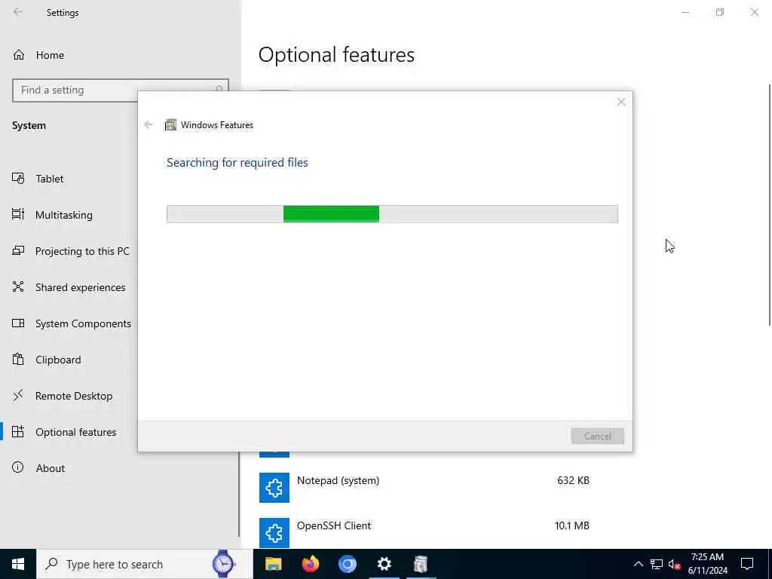Viewport: 772px width, 579px height.
Task: Launch Firefox from taskbar
Action: click(x=310, y=564)
